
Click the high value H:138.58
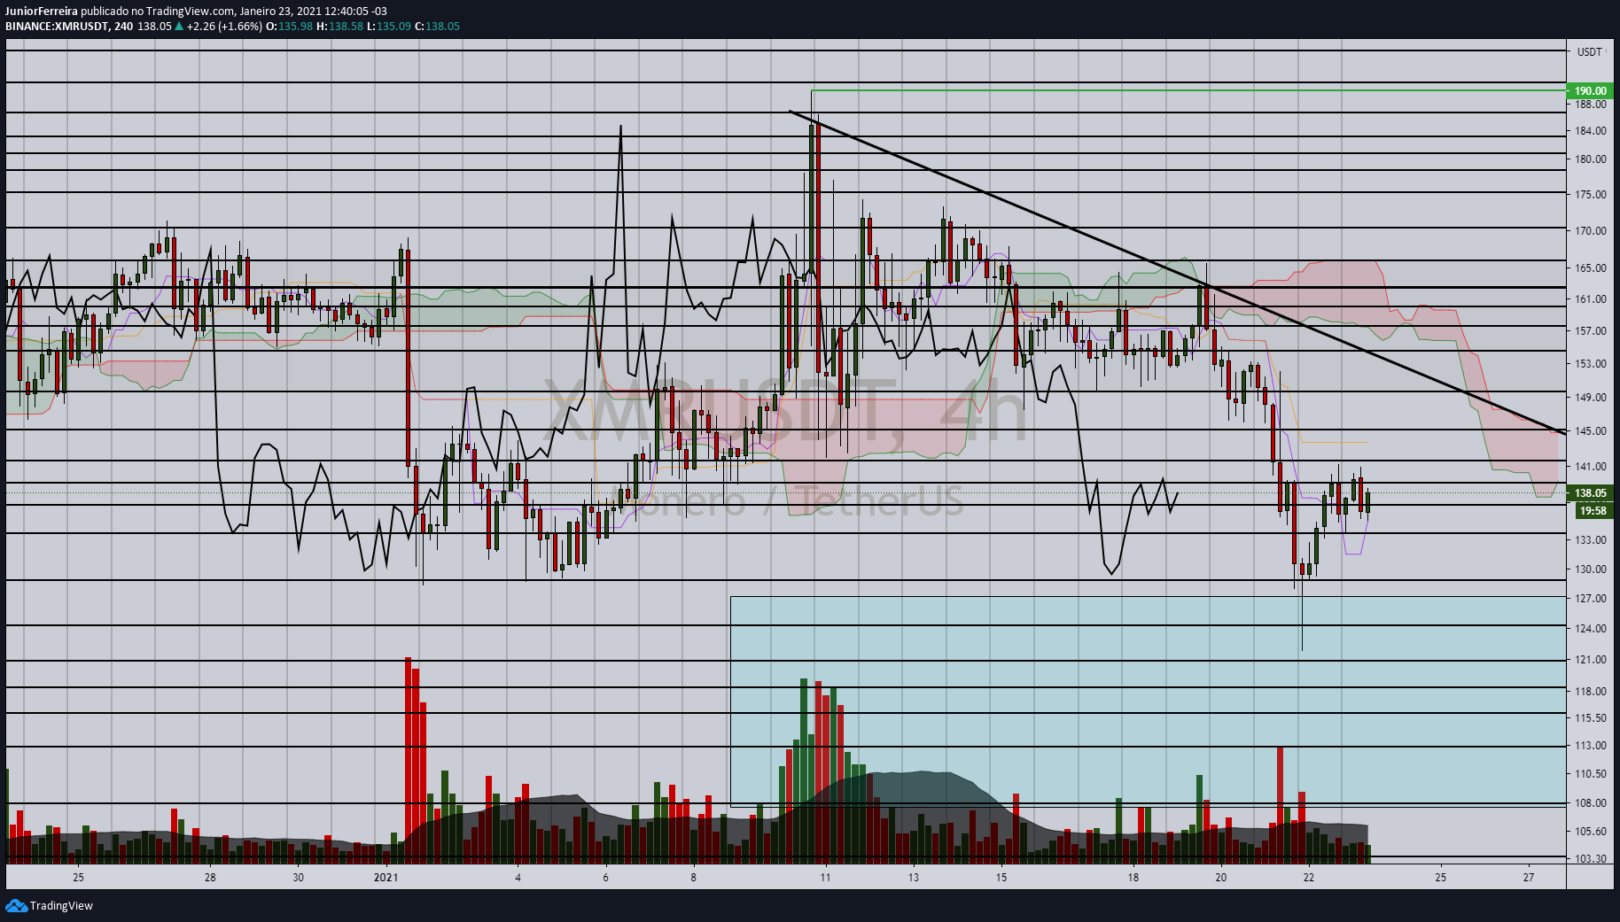click(340, 26)
